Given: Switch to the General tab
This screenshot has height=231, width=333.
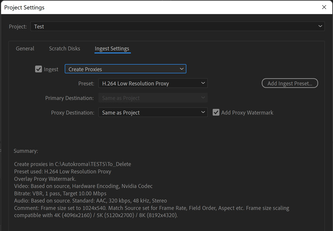Looking at the screenshot, I should 25,49.
